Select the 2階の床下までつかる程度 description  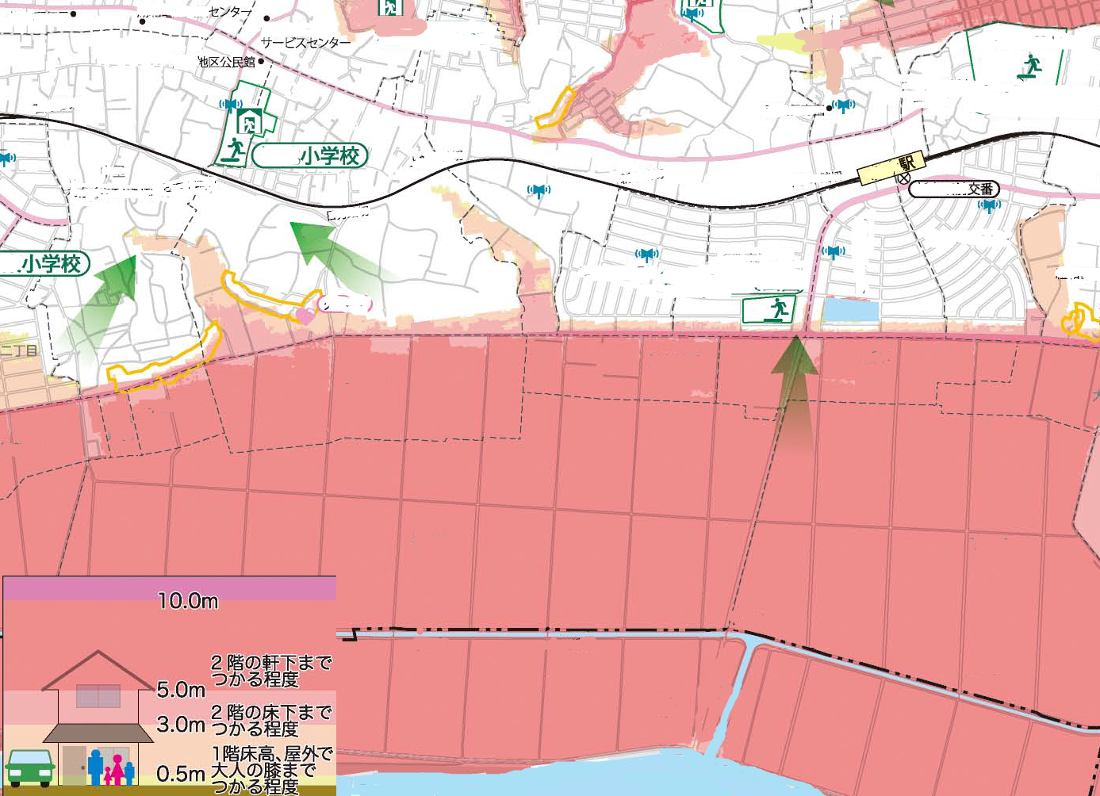tap(270, 720)
